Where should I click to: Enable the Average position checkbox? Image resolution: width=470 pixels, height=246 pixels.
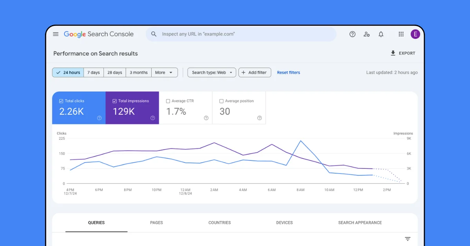[x=221, y=101]
